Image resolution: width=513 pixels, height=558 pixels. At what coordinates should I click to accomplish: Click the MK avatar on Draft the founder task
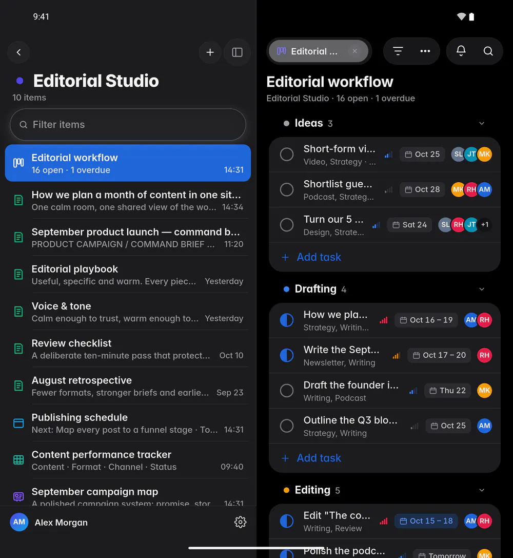coord(484,391)
